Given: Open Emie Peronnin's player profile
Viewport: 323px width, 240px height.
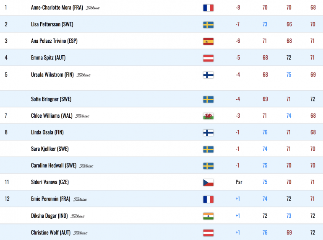Looking at the screenshot, I should coord(51,199).
